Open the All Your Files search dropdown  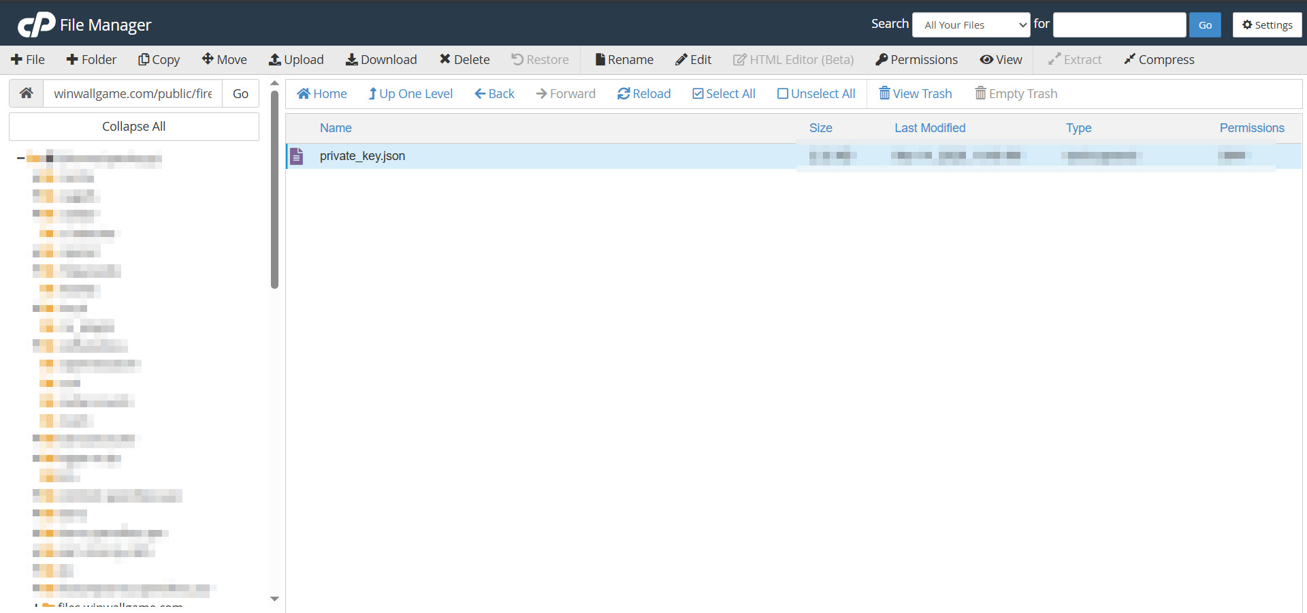[x=970, y=25]
